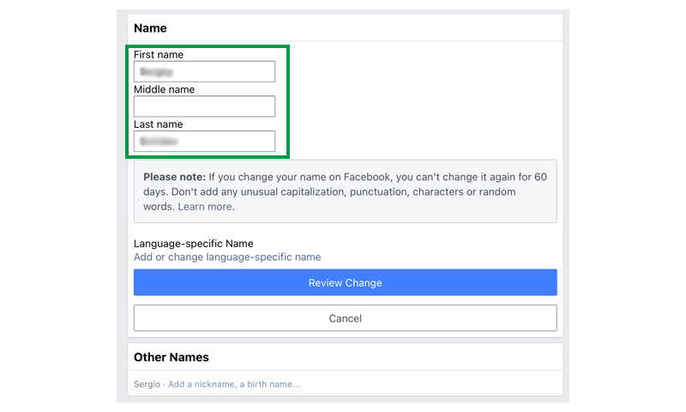Image resolution: width=686 pixels, height=412 pixels.
Task: Select the Name section heading
Action: click(150, 28)
